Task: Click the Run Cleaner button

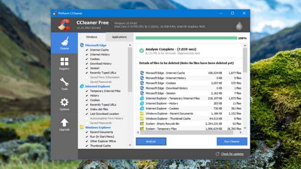Action: [232, 142]
